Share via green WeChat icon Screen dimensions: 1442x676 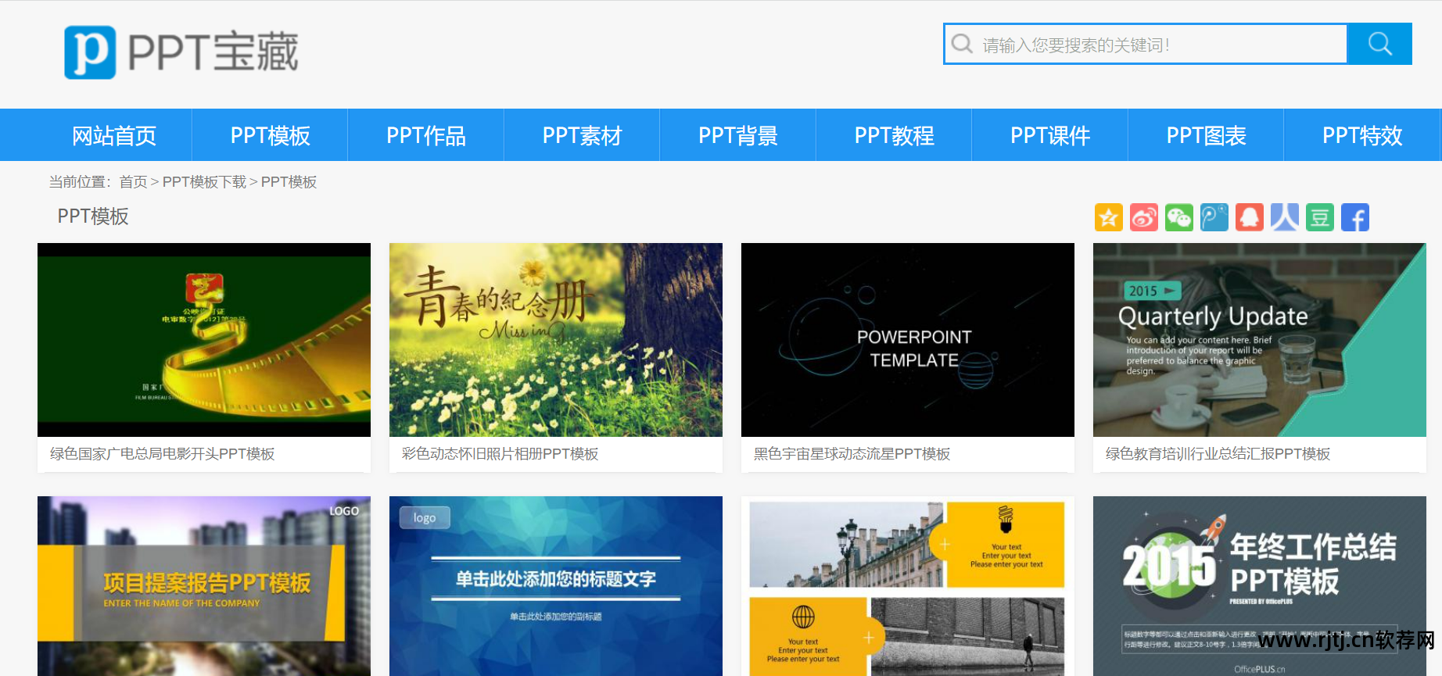pos(1178,217)
